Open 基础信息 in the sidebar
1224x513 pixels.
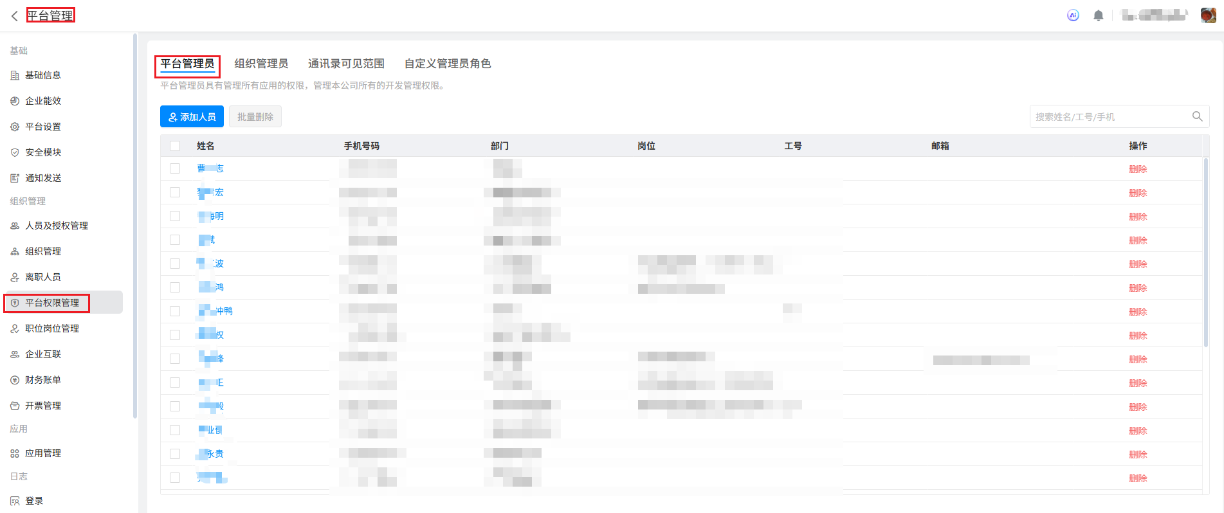pos(43,75)
